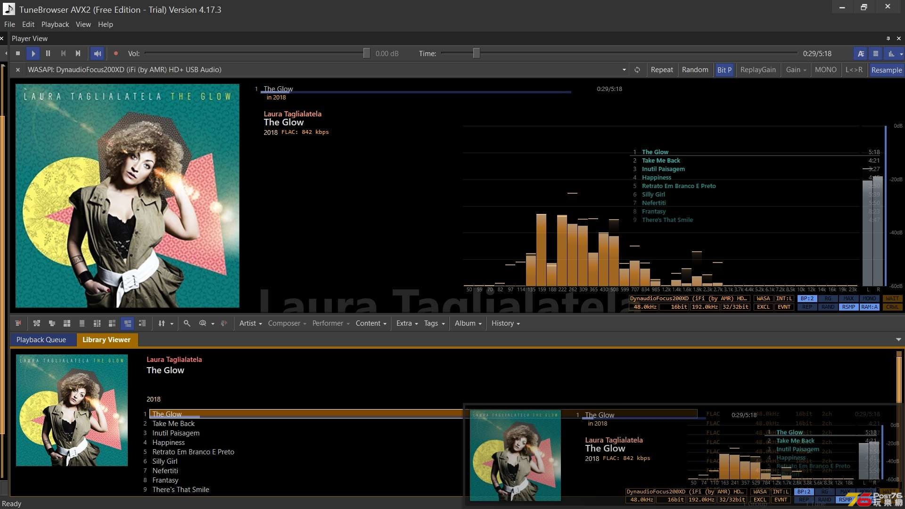Viewport: 905px width, 509px height.
Task: Switch to the Library Viewer tab
Action: pos(106,340)
